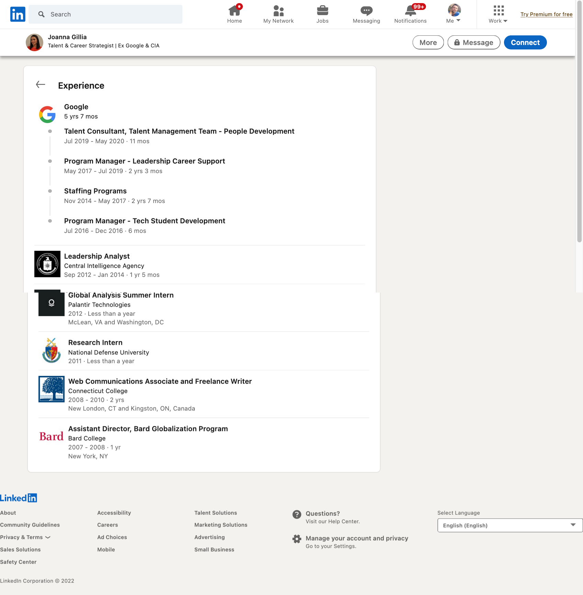Viewport: 583px width, 595px height.
Task: Open Safety Center footer link
Action: (x=18, y=562)
